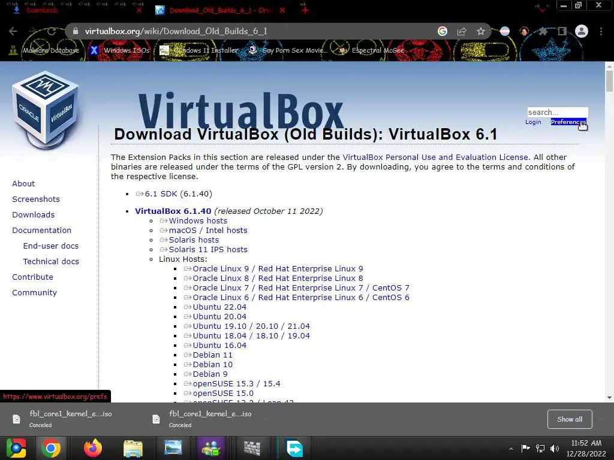
Task: Open the About sidebar link
Action: [23, 183]
